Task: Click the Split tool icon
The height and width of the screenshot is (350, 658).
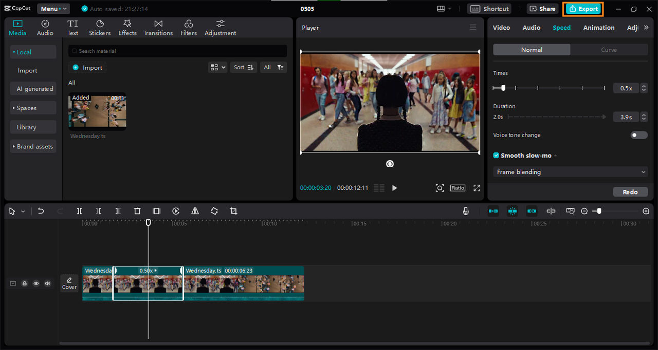Action: pyautogui.click(x=79, y=211)
